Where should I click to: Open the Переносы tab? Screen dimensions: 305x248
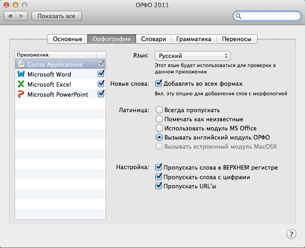pos(237,39)
